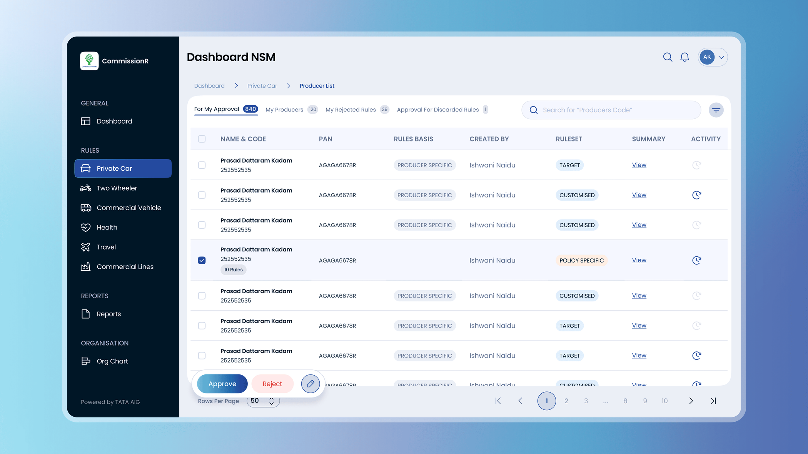Switch to Approval For Discarded Rules tab
808x454 pixels.
point(442,110)
